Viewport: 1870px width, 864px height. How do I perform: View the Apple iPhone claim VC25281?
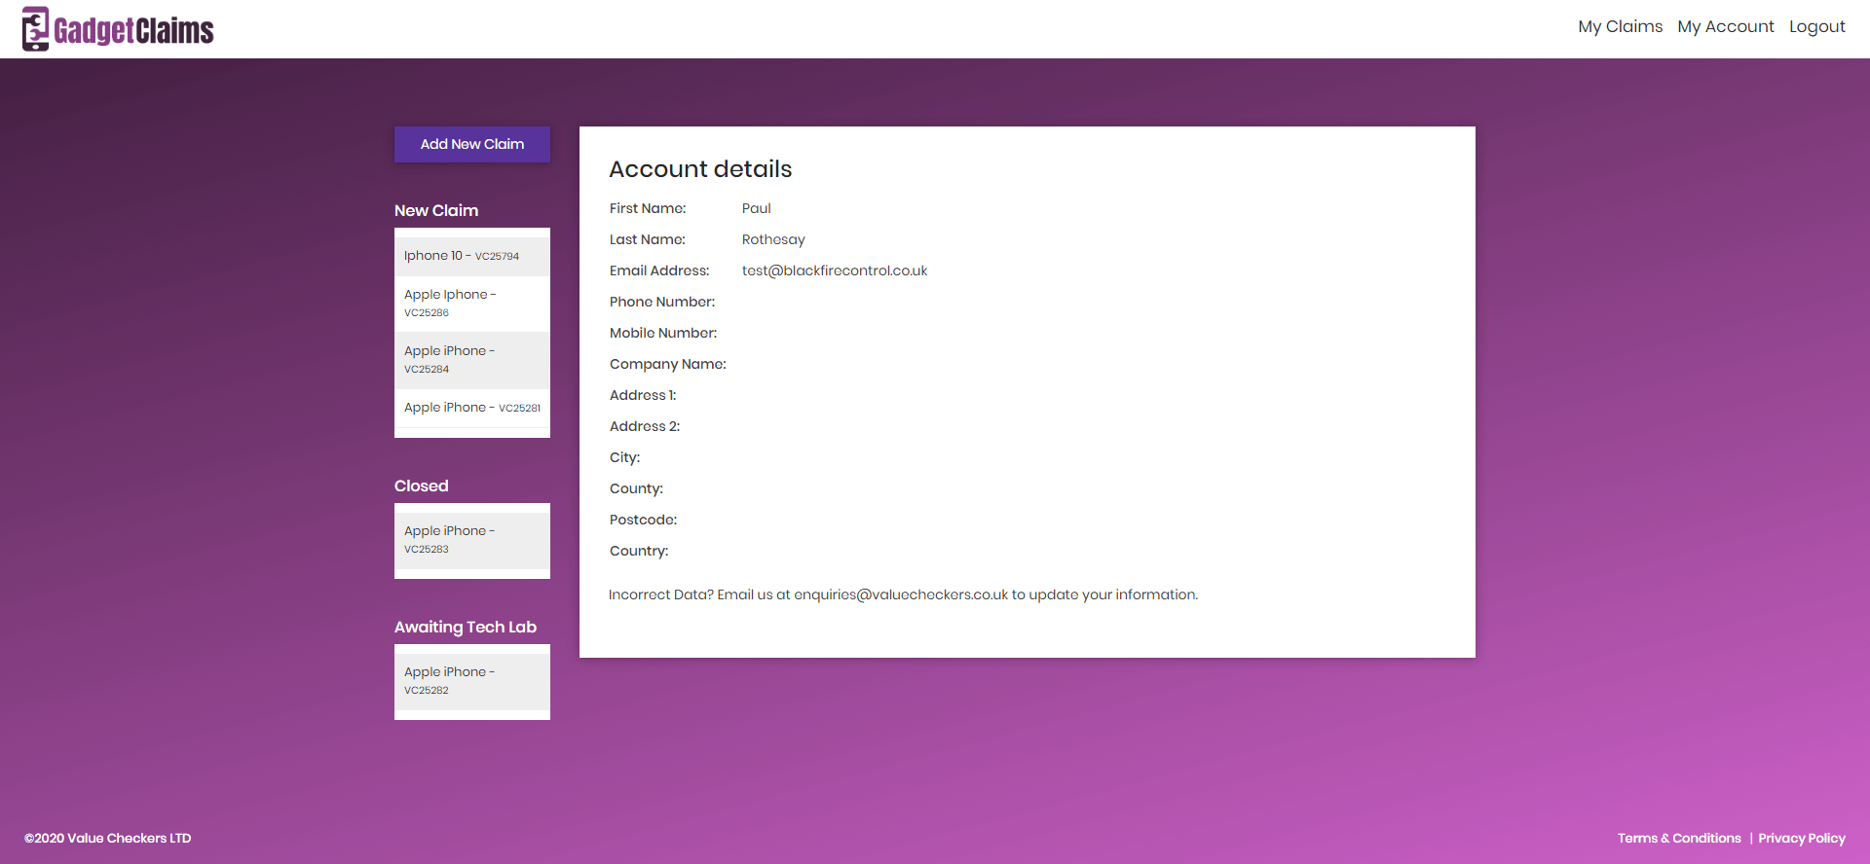[x=471, y=408]
